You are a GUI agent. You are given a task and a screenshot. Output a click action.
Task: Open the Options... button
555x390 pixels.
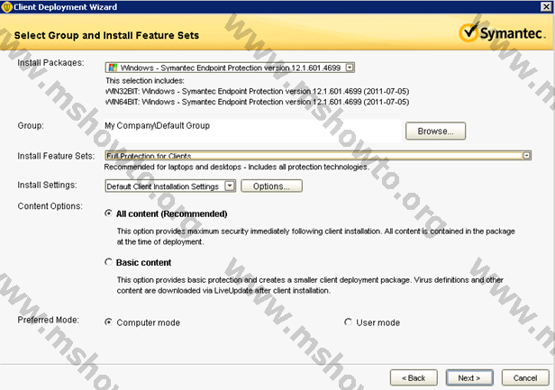coord(271,186)
